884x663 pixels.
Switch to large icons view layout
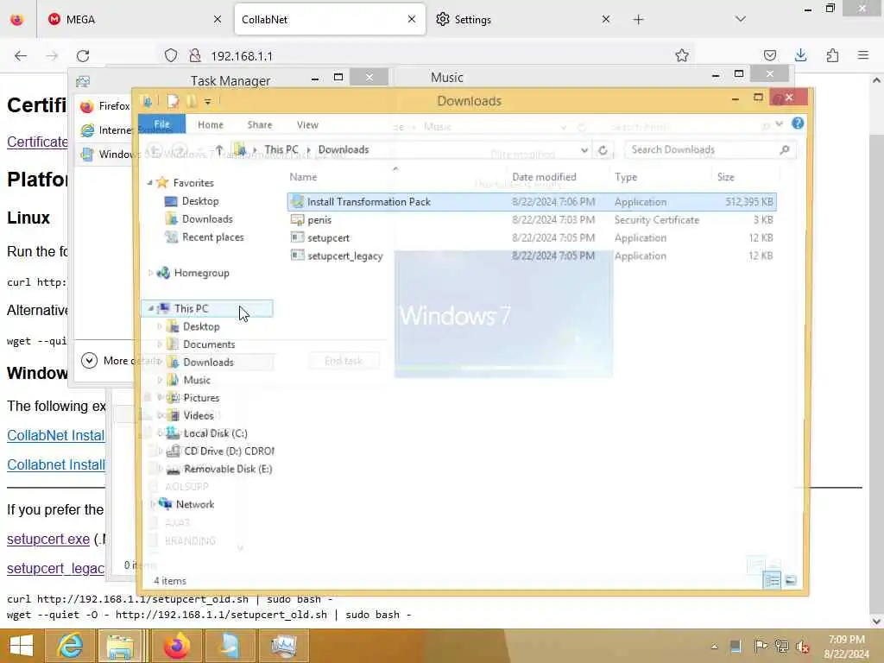[x=791, y=580]
